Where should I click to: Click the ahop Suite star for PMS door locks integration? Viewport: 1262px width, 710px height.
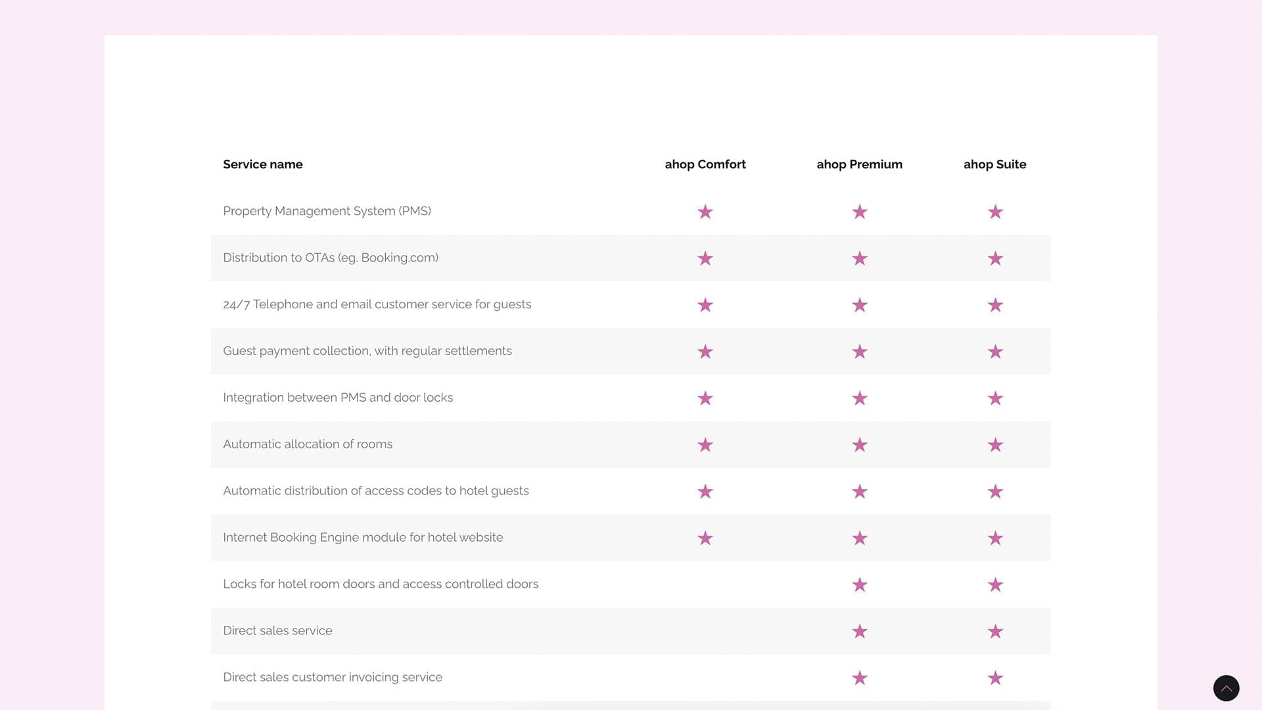tap(995, 398)
